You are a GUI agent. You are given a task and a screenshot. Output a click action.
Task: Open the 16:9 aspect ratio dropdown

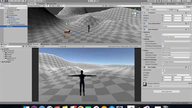[50, 46]
